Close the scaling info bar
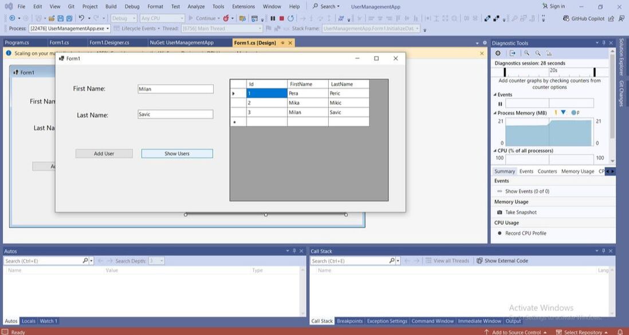 pyautogui.click(x=482, y=53)
